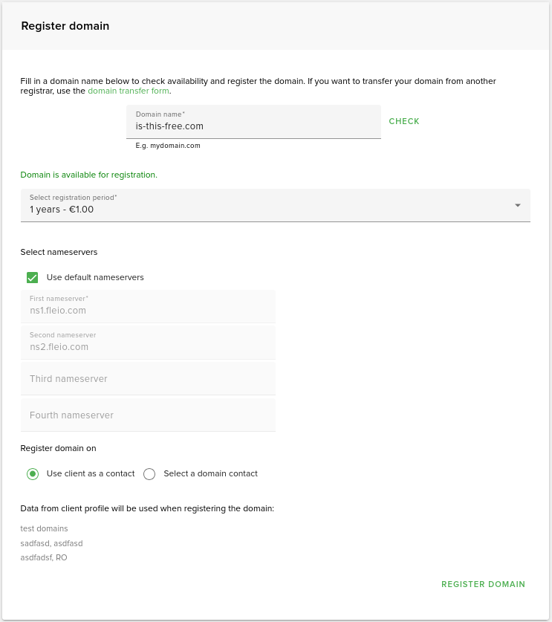Focus the Fourth nameserver field
Viewport: 552px width, 622px height.
[148, 415]
